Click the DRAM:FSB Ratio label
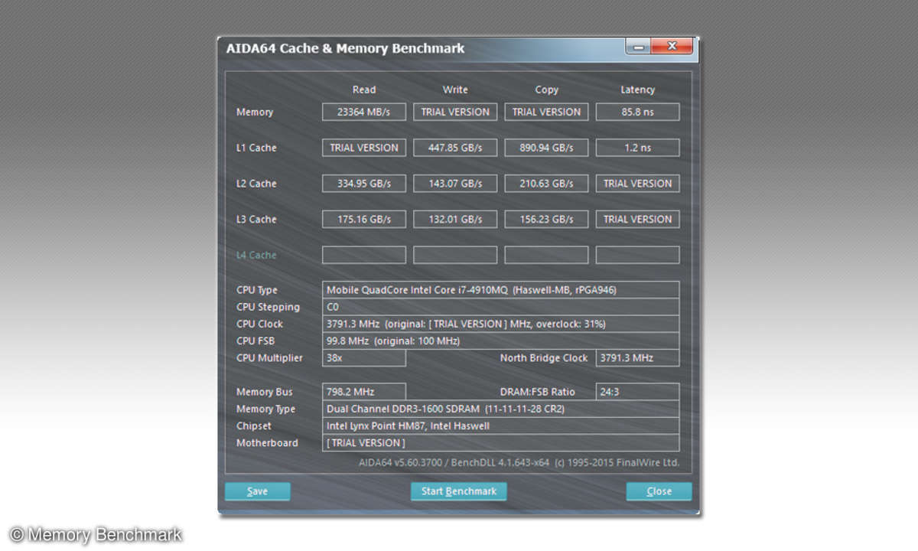Viewport: 918px width, 551px height. click(x=537, y=392)
